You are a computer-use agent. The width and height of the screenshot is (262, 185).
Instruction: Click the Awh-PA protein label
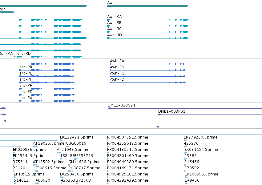pos(117,61)
